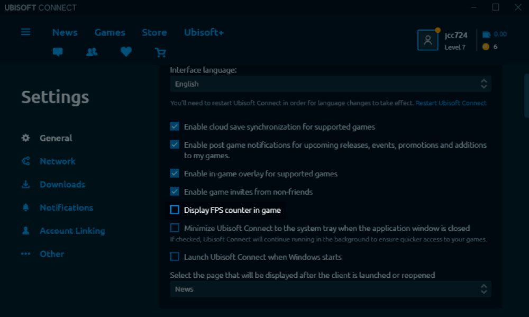This screenshot has width=529, height=317.
Task: Open Network settings section
Action: click(x=57, y=161)
